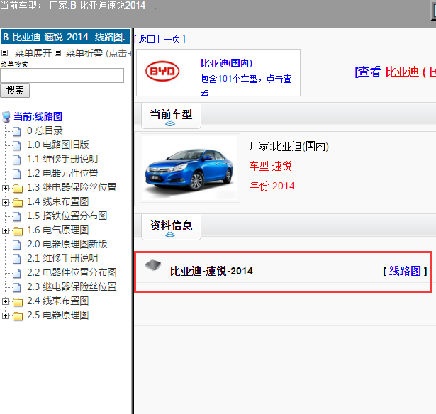Click the page icon for 0 总目录

tap(18, 131)
